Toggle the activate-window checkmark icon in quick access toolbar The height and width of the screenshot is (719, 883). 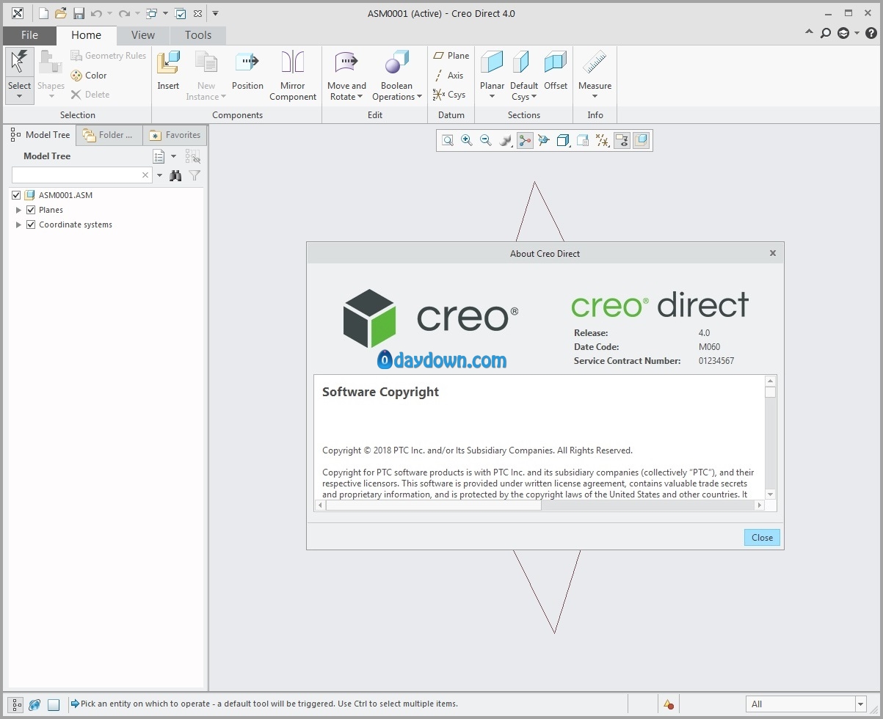[x=180, y=13]
